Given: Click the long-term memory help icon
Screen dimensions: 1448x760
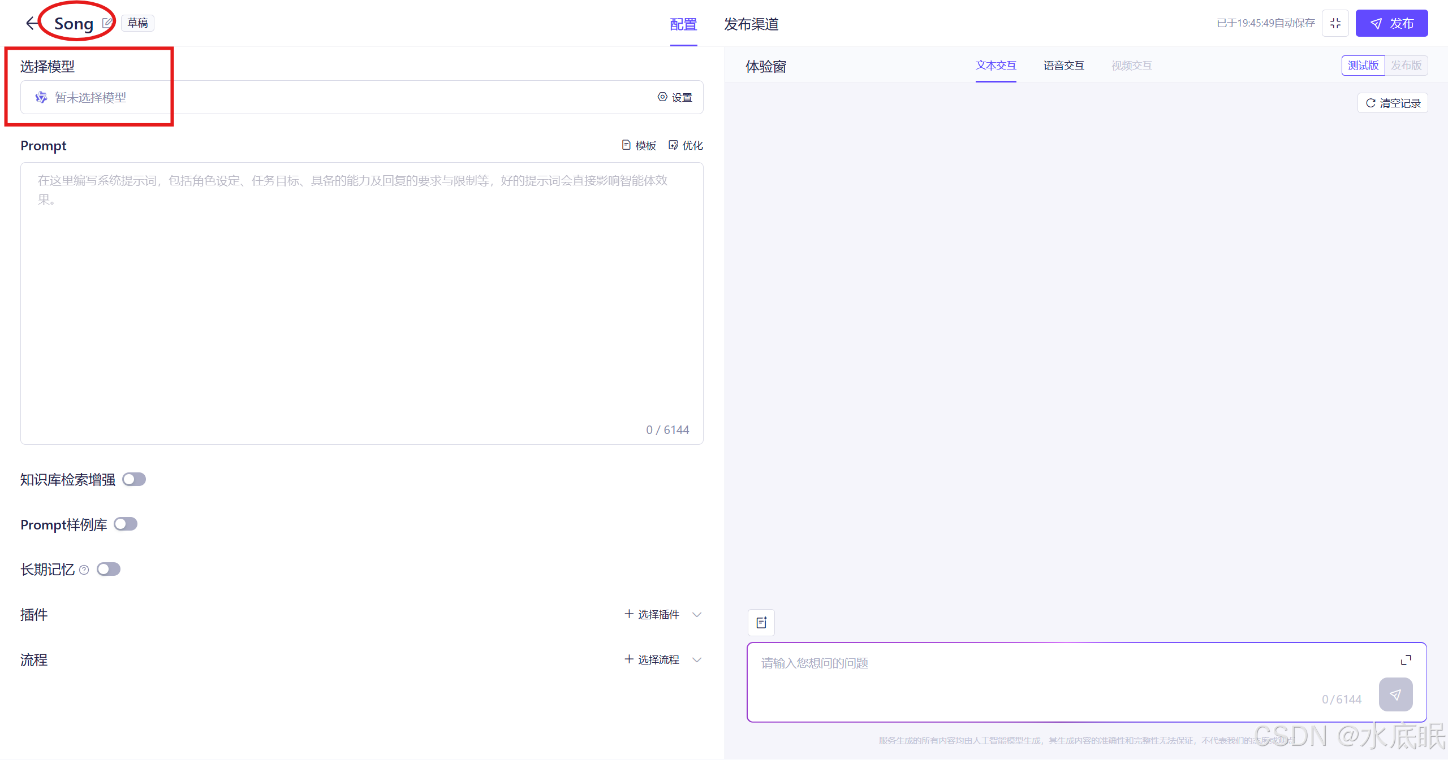Looking at the screenshot, I should [84, 570].
